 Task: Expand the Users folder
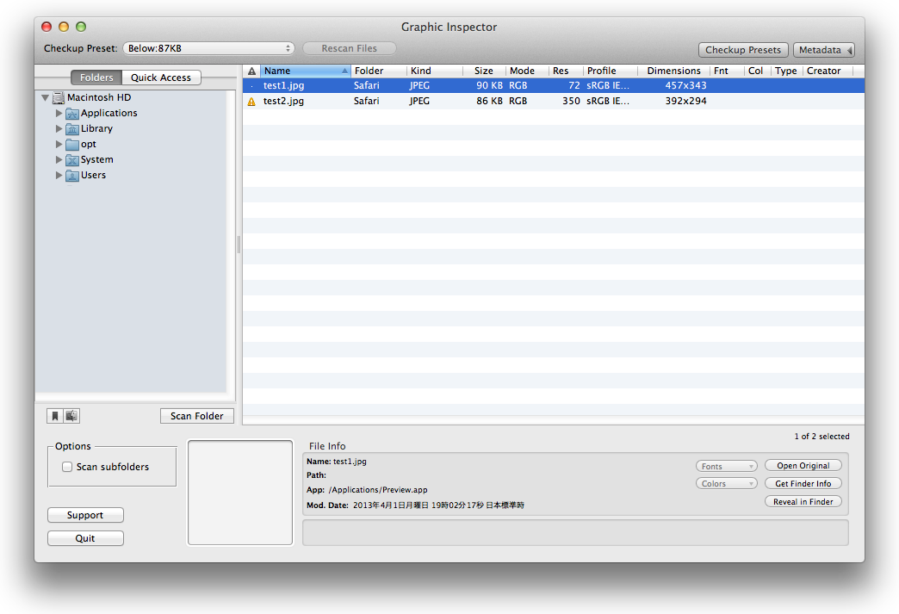pos(59,175)
